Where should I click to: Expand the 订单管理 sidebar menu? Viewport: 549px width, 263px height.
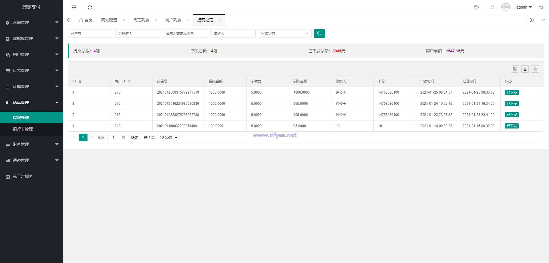point(31,86)
